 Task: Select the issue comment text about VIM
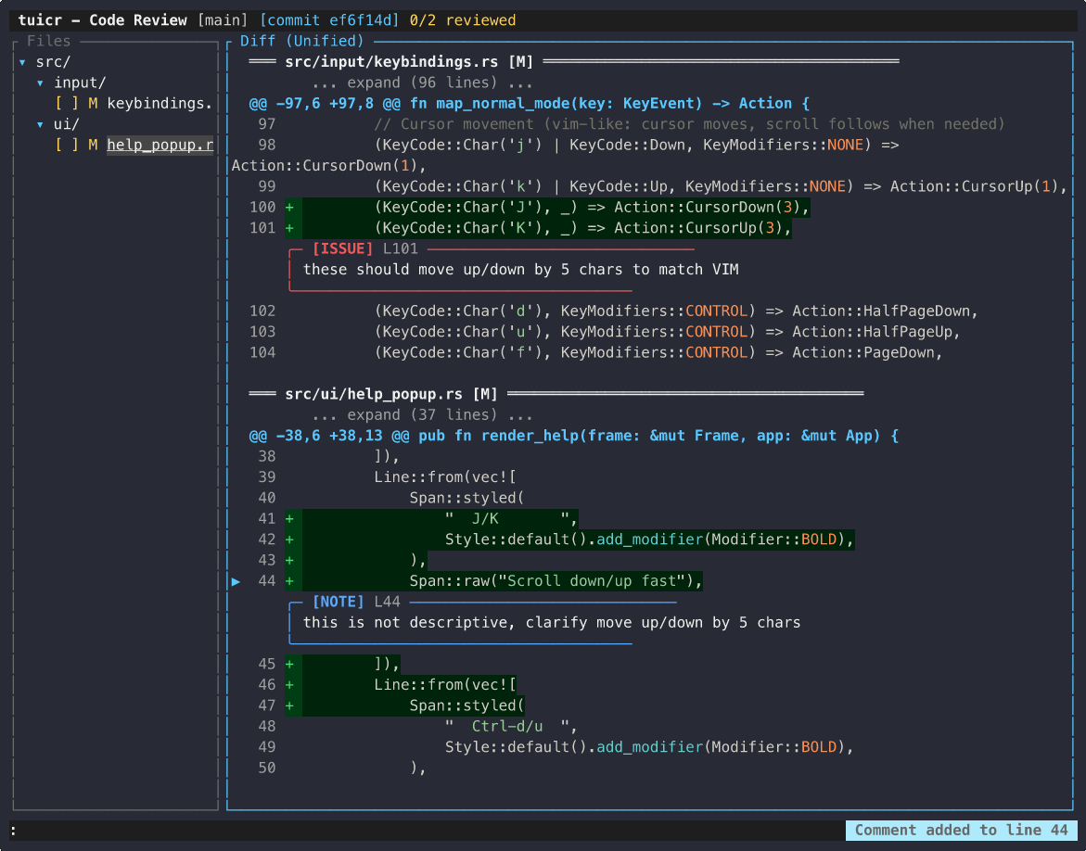tap(521, 270)
